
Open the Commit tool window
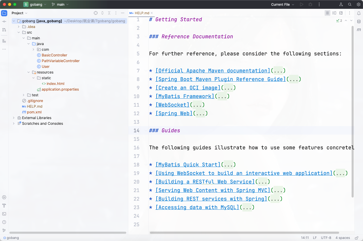(x=4, y=21)
